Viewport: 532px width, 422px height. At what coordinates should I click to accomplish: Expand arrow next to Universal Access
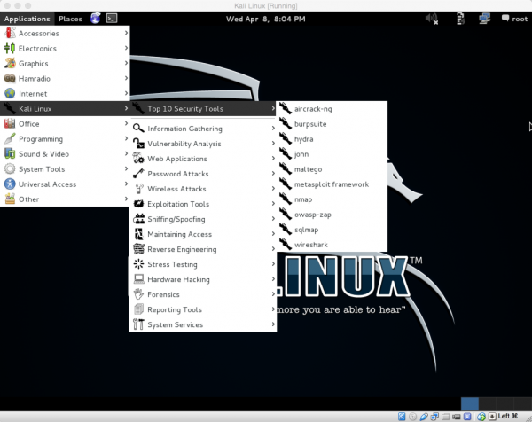coord(126,184)
